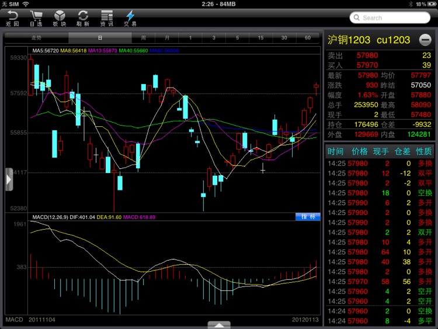Click the 买入 price 57970

(367, 65)
